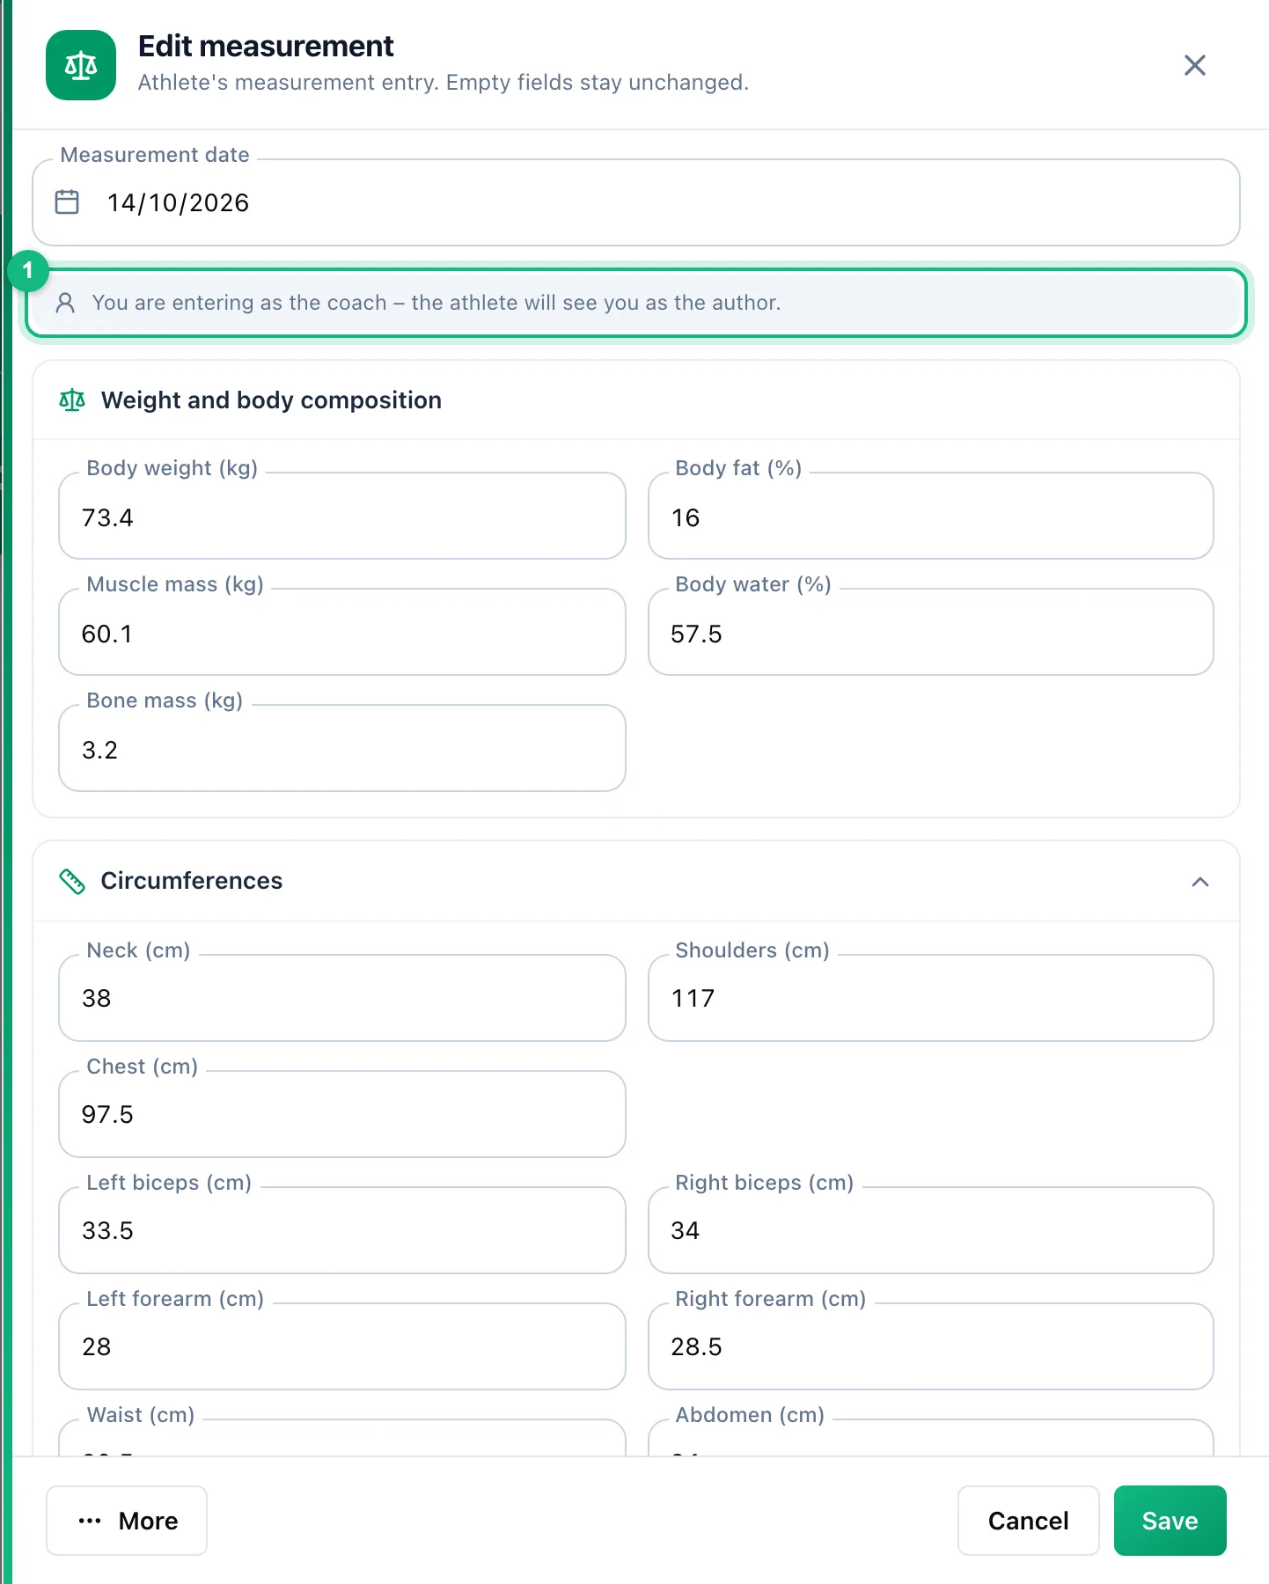Edit the Shoulders (cm) value
The height and width of the screenshot is (1584, 1269).
pos(930,998)
